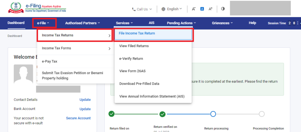Decrease font size with the A- icon
Viewport: 301px width, 132px height.
coord(194,9)
